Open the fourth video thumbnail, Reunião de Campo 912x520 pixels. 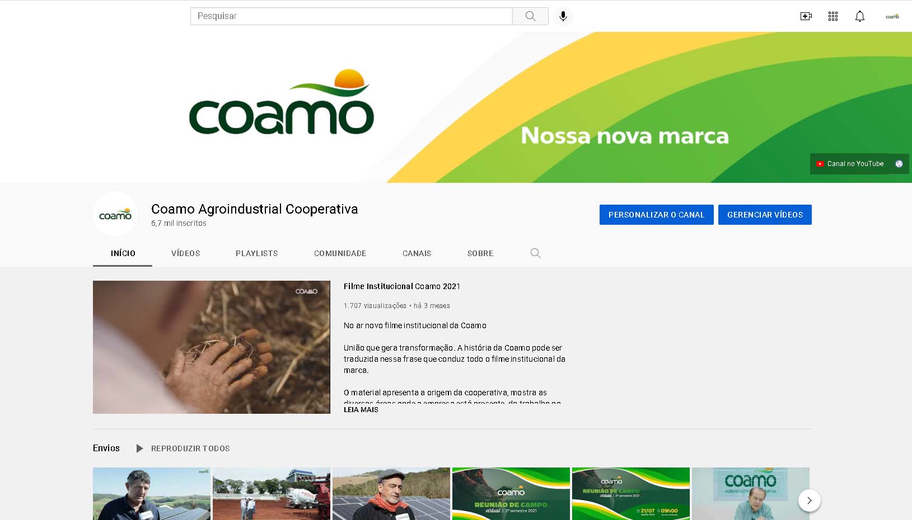click(x=511, y=494)
